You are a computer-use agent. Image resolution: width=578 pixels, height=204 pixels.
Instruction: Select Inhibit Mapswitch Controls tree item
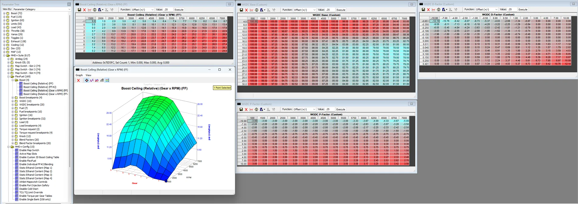pos(33,182)
